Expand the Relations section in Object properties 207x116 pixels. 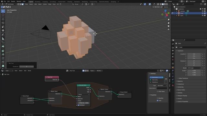click(180, 81)
